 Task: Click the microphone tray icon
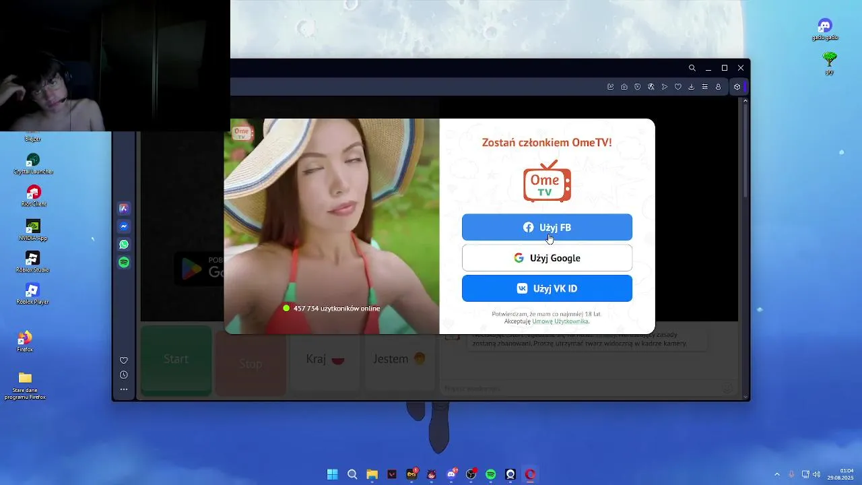tap(791, 474)
